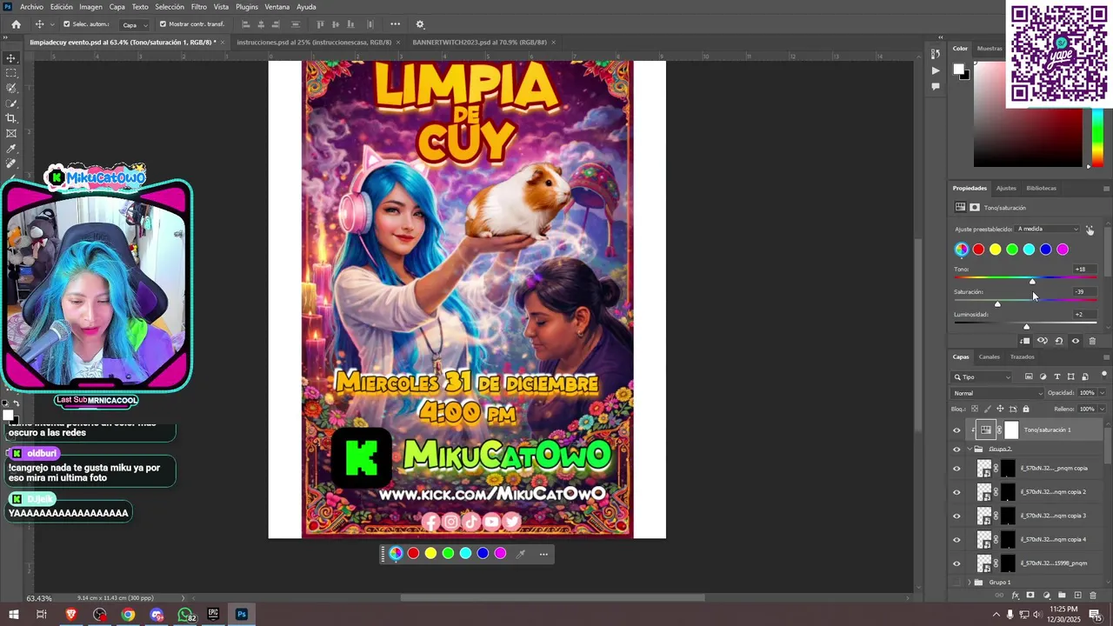
Task: Switch to instrucciones.psd document tab
Action: [x=313, y=42]
